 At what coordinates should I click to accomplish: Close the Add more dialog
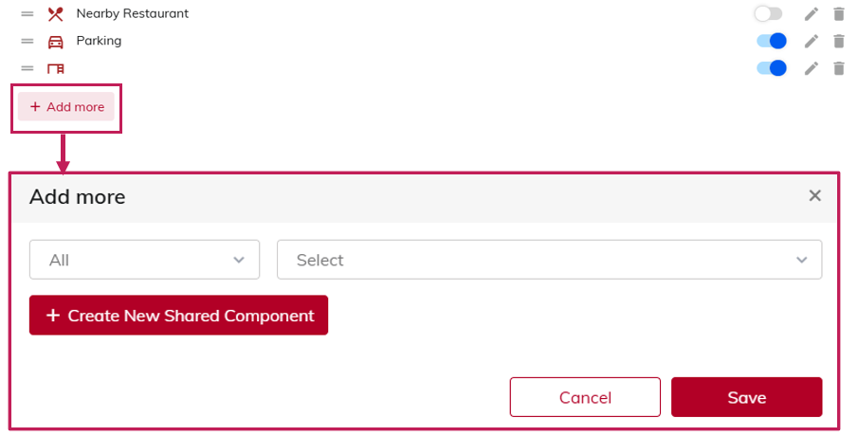(x=814, y=196)
